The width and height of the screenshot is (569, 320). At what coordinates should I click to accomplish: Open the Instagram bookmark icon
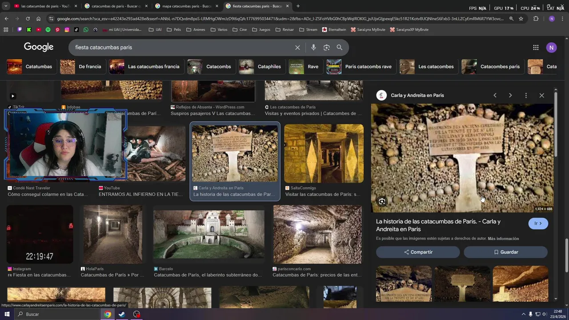pos(67,30)
